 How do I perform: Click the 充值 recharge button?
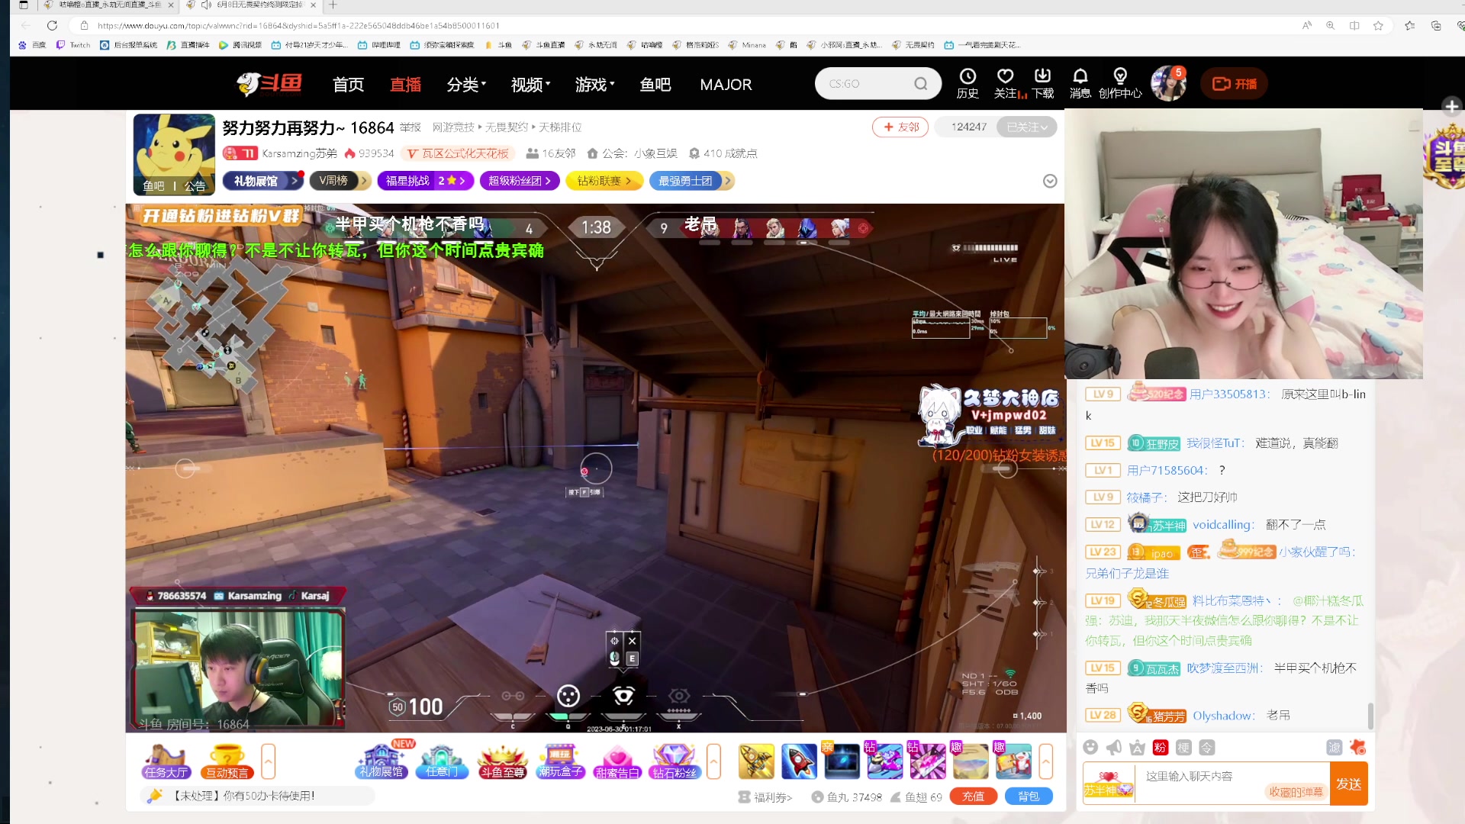pyautogui.click(x=973, y=797)
